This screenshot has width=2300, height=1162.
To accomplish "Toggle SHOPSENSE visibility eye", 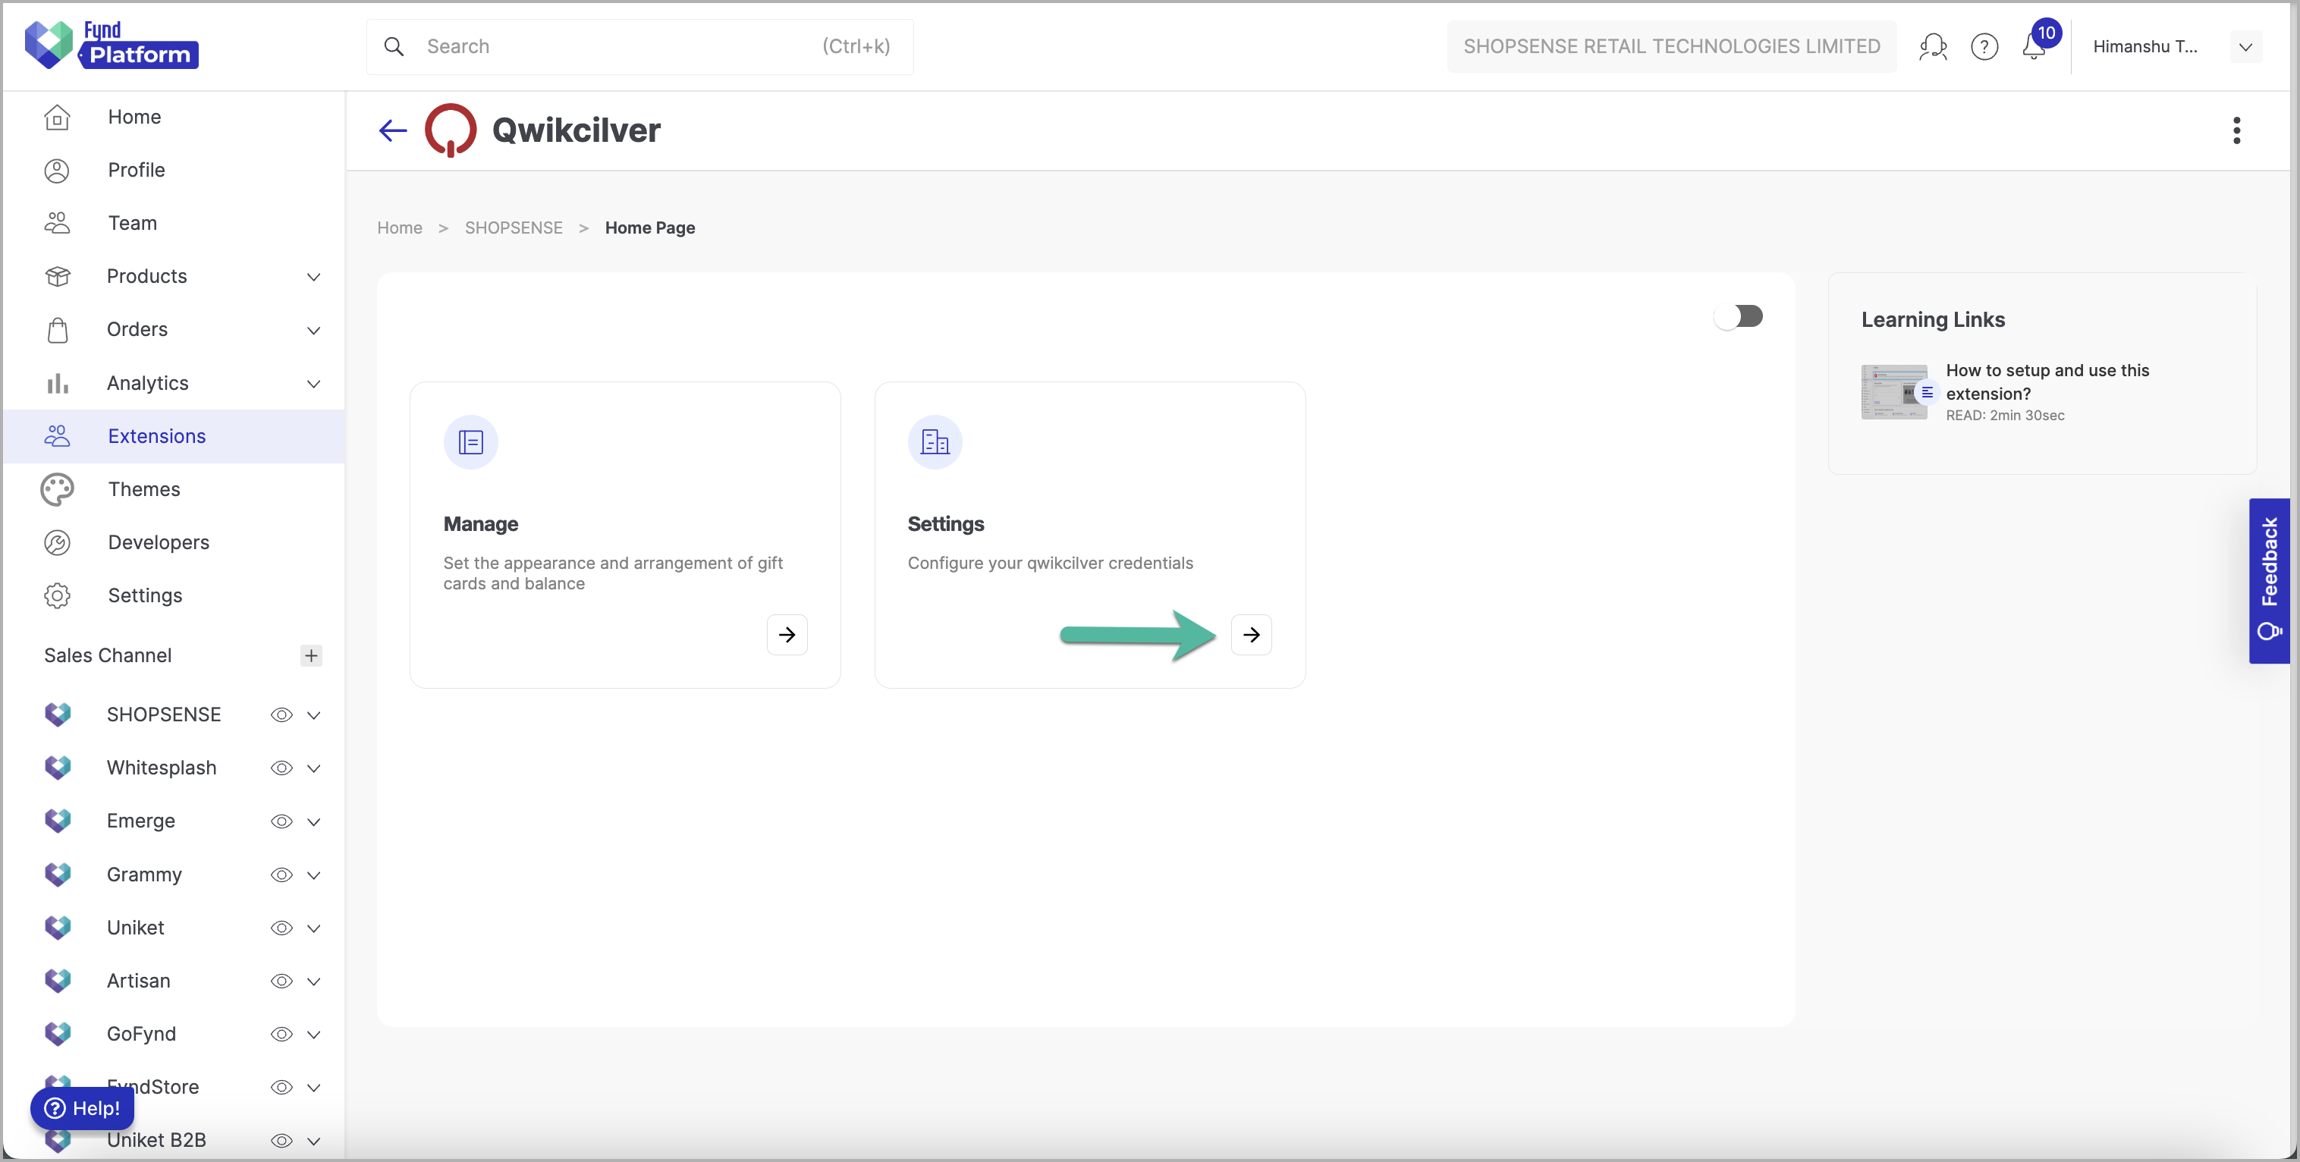I will coord(281,714).
